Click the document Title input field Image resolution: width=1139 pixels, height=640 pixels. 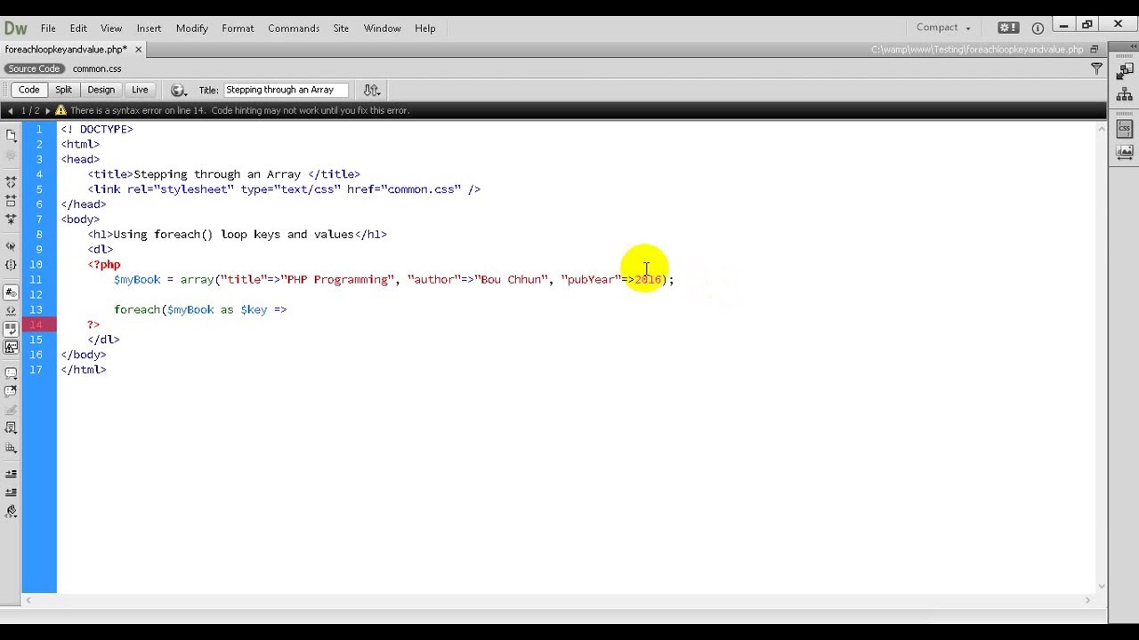click(x=286, y=90)
